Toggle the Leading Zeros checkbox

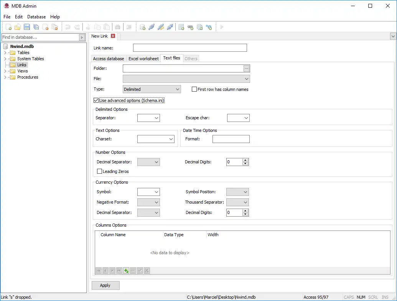[x=100, y=171]
